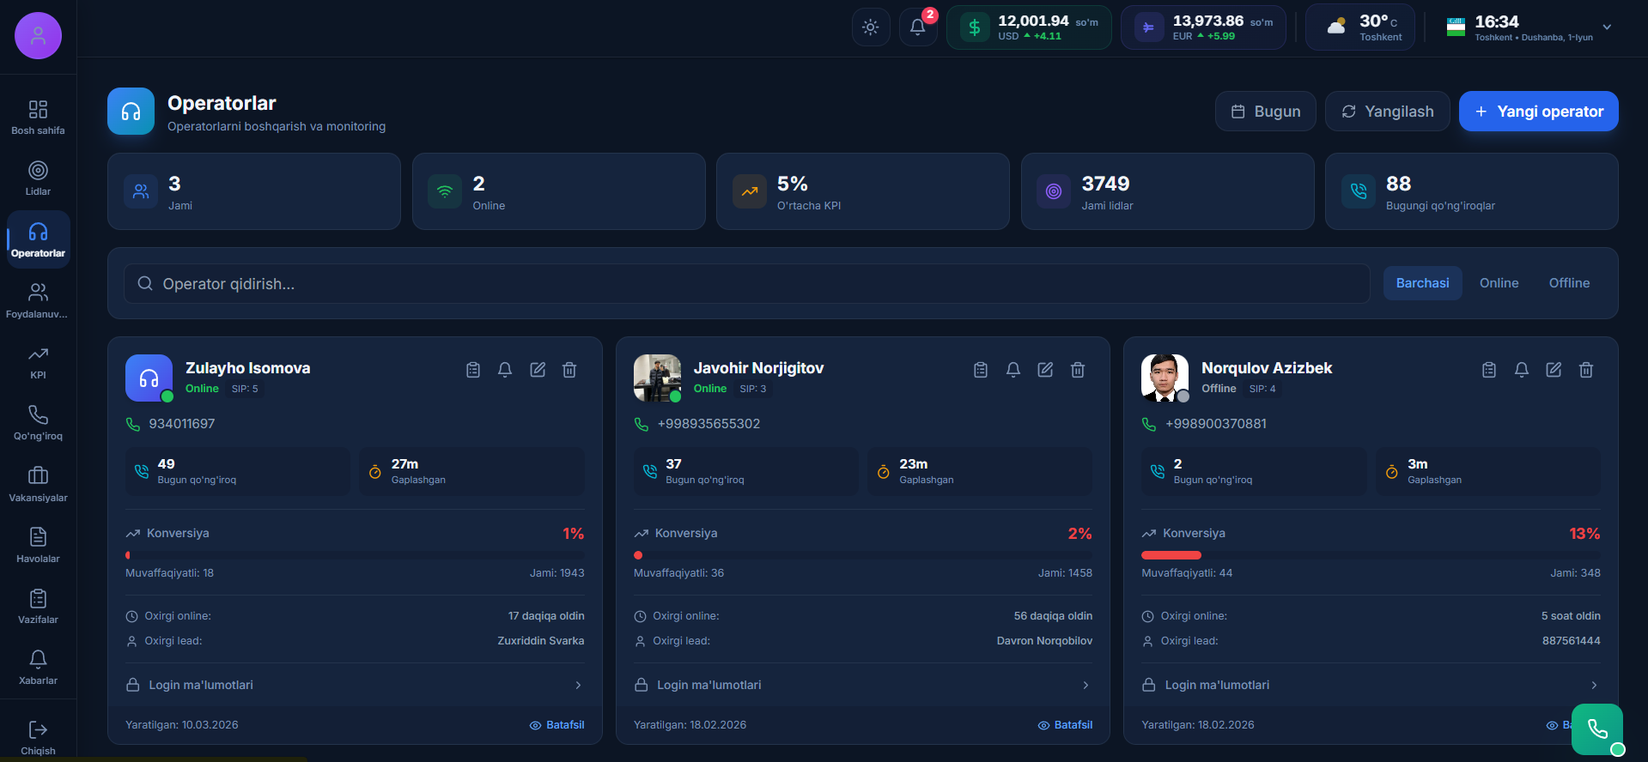The width and height of the screenshot is (1648, 762).
Task: Click notification bell for Zulayho Isomova
Action: click(x=505, y=370)
